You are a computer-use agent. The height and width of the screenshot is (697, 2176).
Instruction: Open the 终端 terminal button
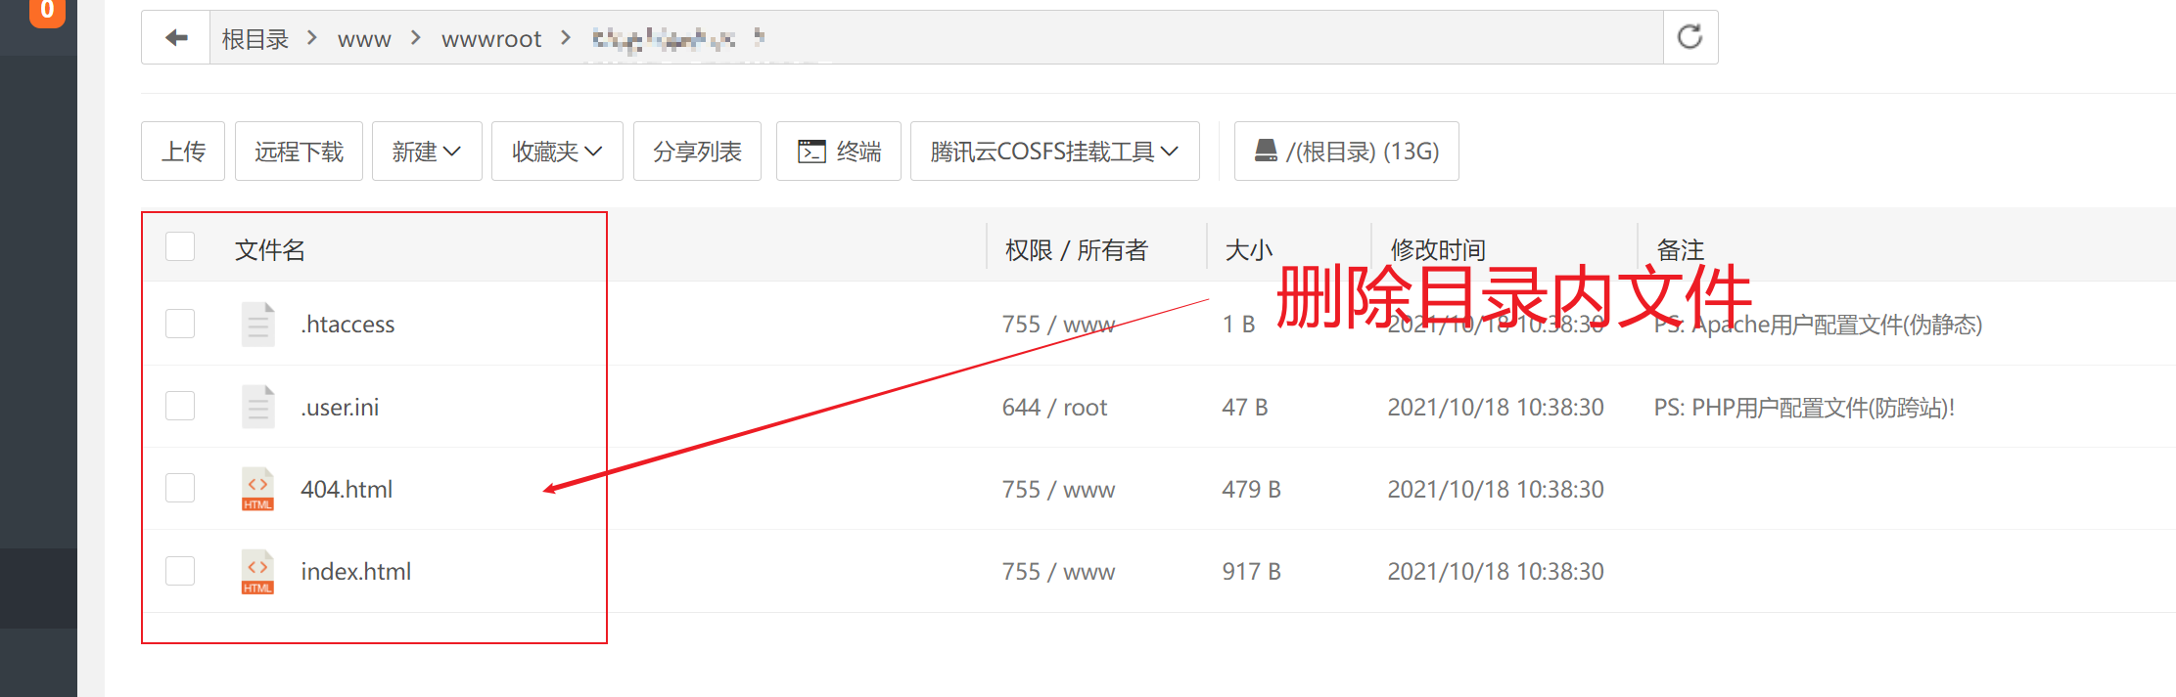click(839, 152)
